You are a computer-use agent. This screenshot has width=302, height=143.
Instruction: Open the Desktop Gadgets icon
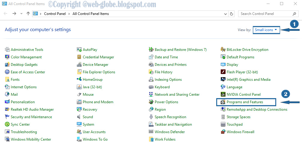tap(7, 65)
